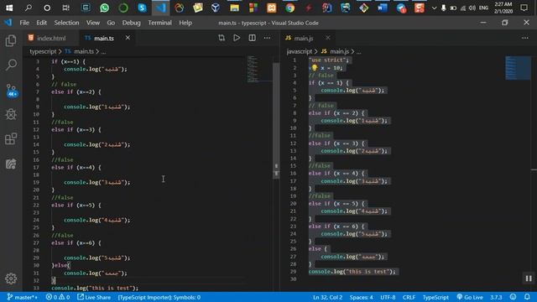This screenshot has height=302, width=537.
Task: Open the Terminal menu
Action: coord(160,23)
